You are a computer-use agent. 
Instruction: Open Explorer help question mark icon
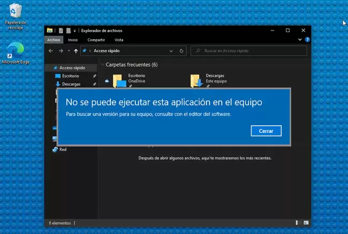tap(307, 40)
